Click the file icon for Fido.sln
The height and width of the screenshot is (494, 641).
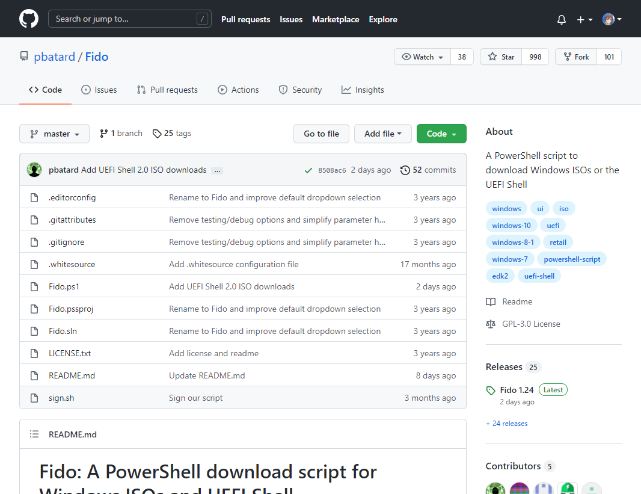pyautogui.click(x=34, y=331)
